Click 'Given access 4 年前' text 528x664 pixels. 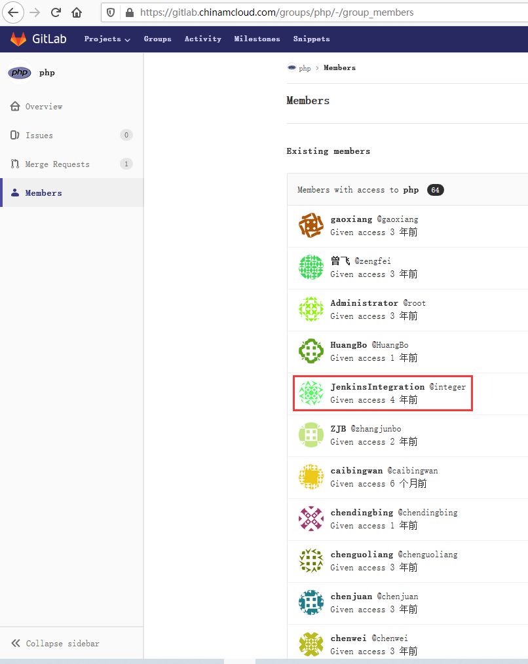pyautogui.click(x=374, y=399)
